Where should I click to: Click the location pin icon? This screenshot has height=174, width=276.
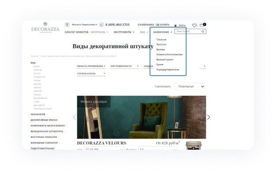(67, 24)
